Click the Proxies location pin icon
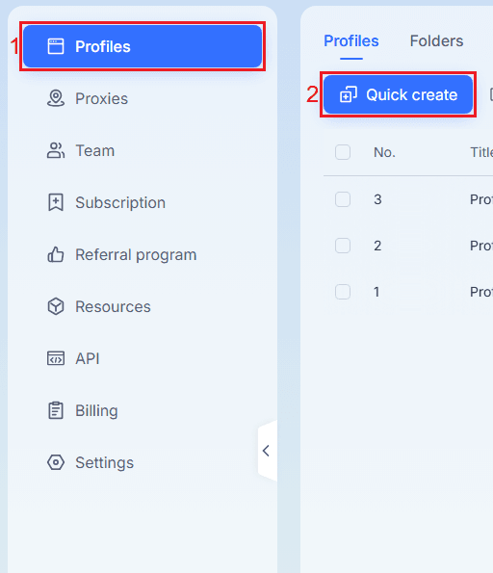The height and width of the screenshot is (573, 493). point(56,98)
